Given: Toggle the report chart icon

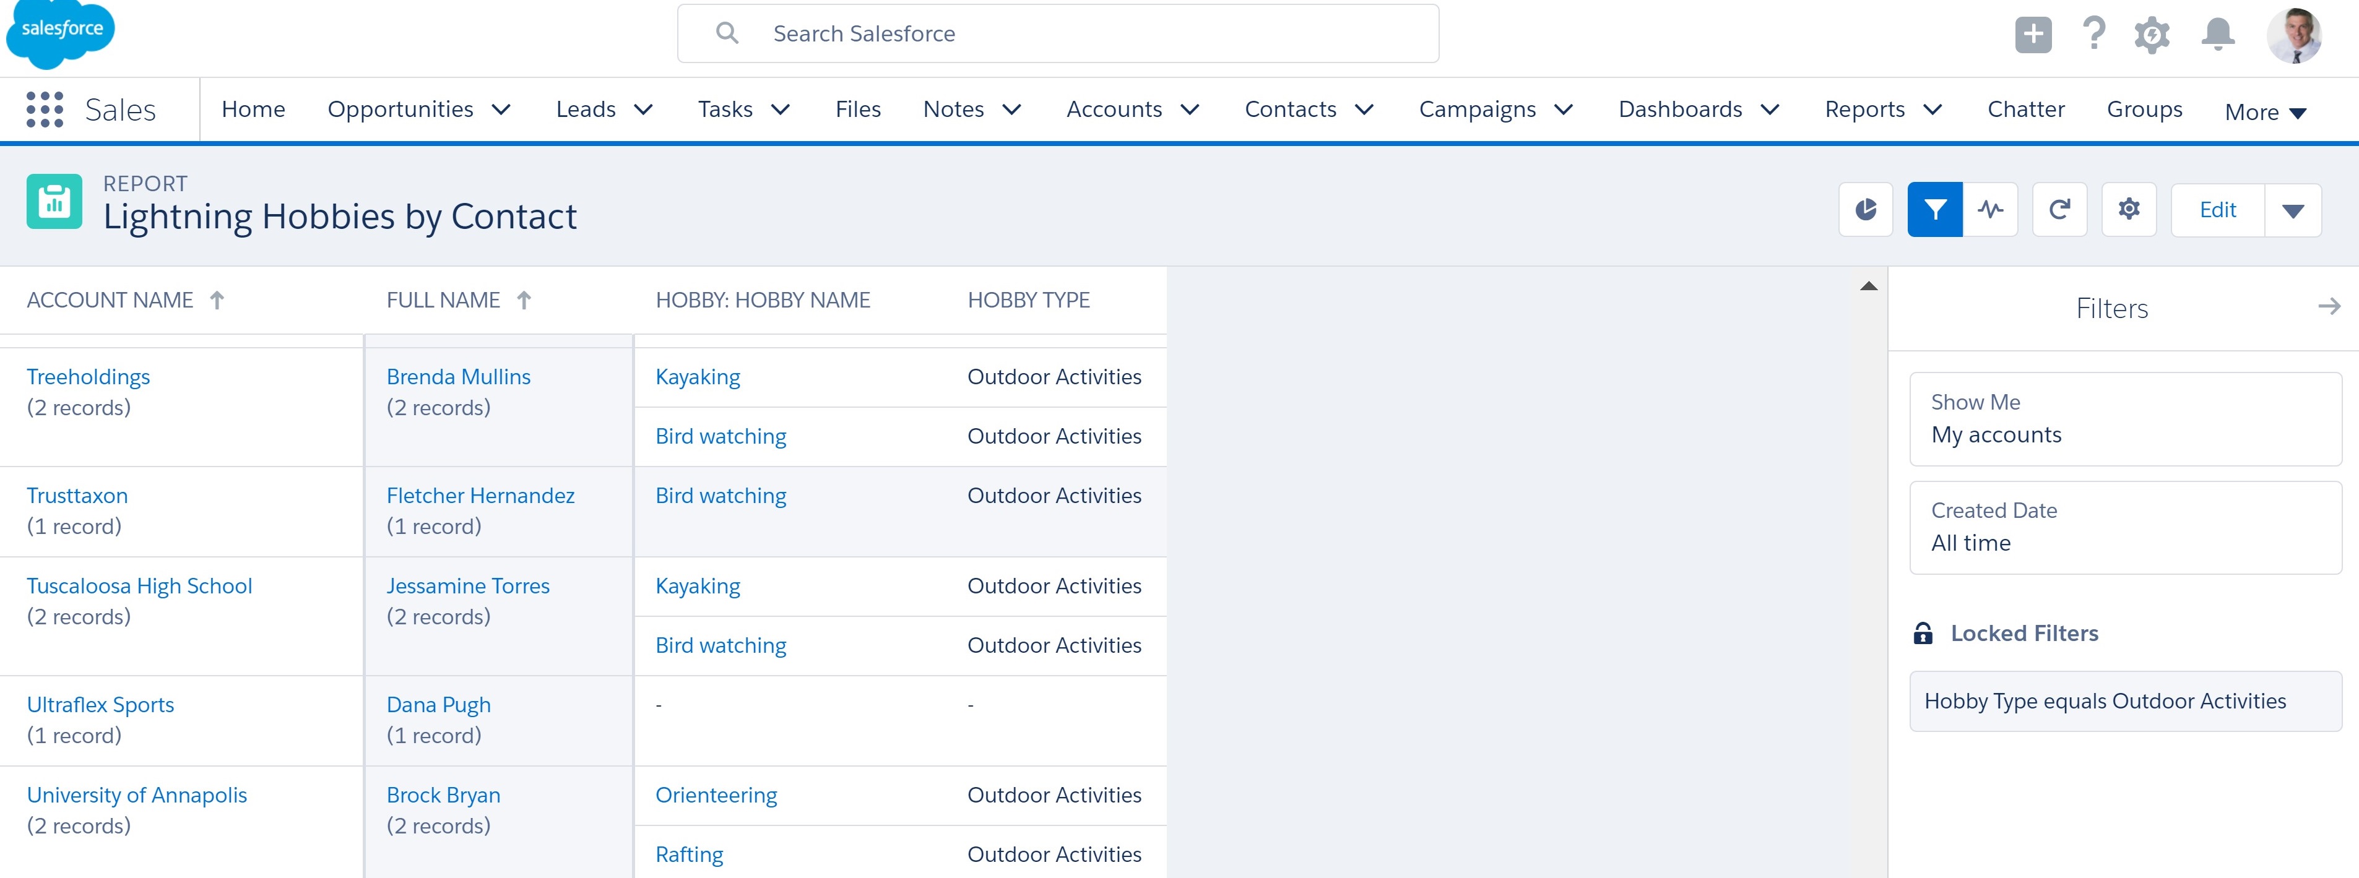Looking at the screenshot, I should pos(1866,210).
